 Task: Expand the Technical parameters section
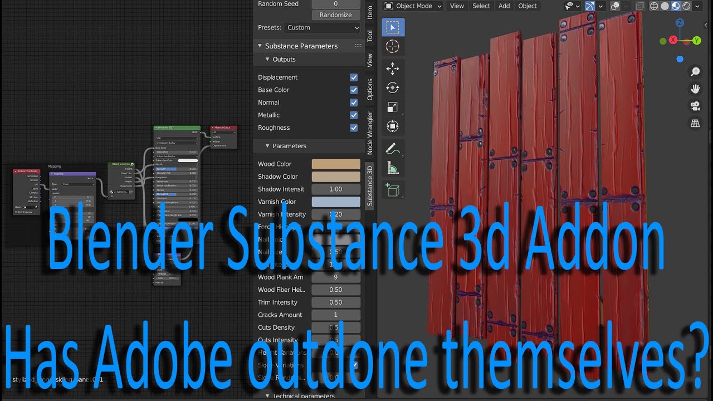tap(267, 396)
